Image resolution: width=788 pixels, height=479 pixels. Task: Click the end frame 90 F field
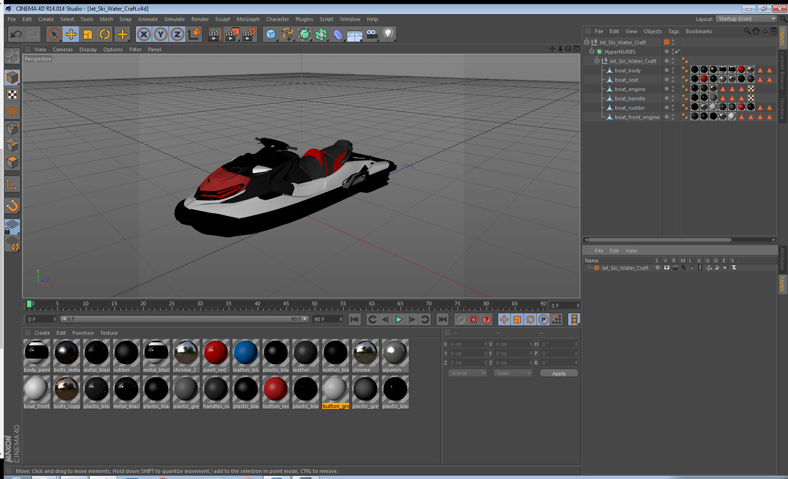(x=328, y=319)
